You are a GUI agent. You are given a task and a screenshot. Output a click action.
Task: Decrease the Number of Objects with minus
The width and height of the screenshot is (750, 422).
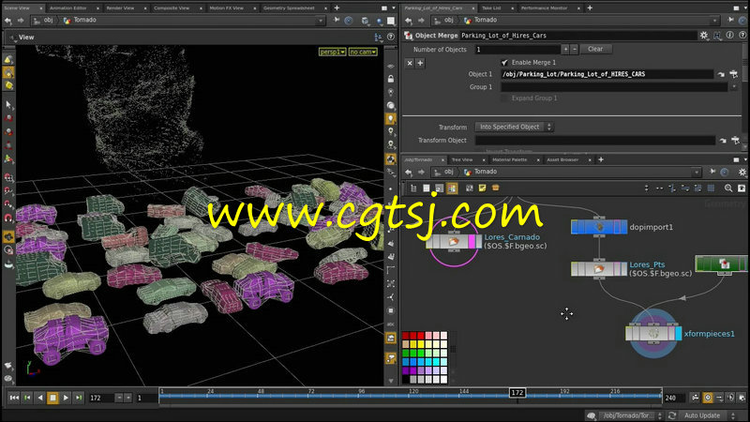pyautogui.click(x=575, y=50)
